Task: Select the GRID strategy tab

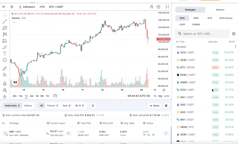Action: coord(196,18)
